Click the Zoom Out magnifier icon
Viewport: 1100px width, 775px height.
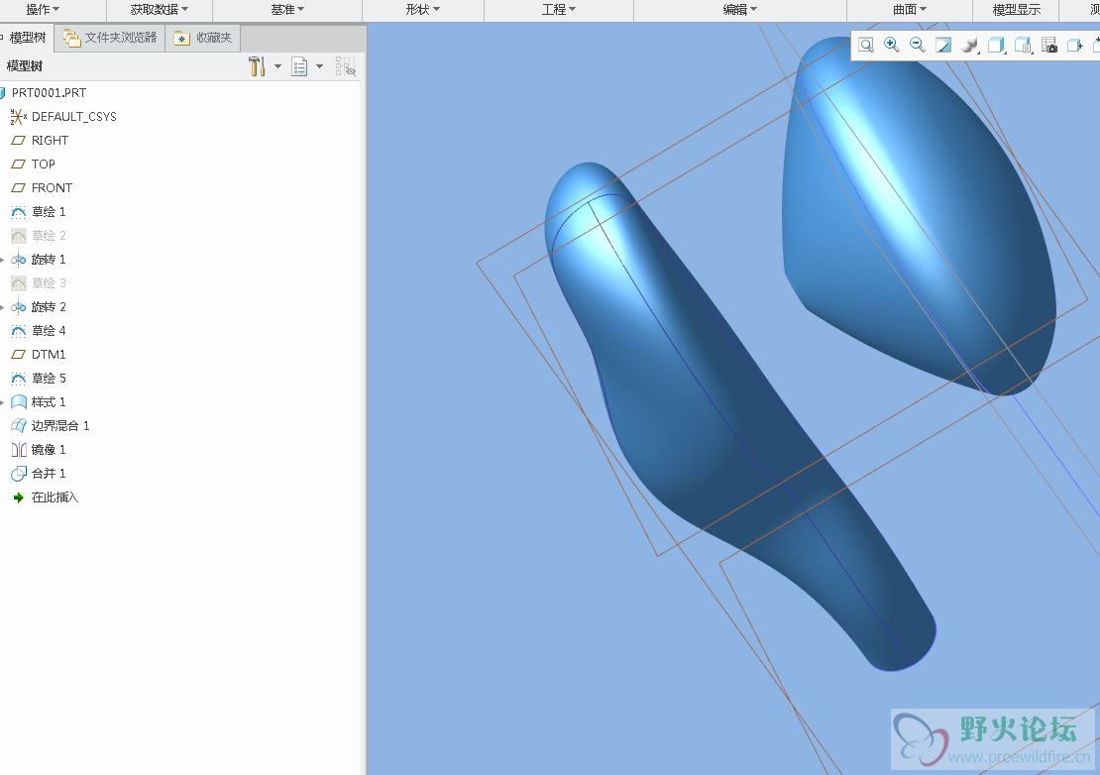(918, 46)
